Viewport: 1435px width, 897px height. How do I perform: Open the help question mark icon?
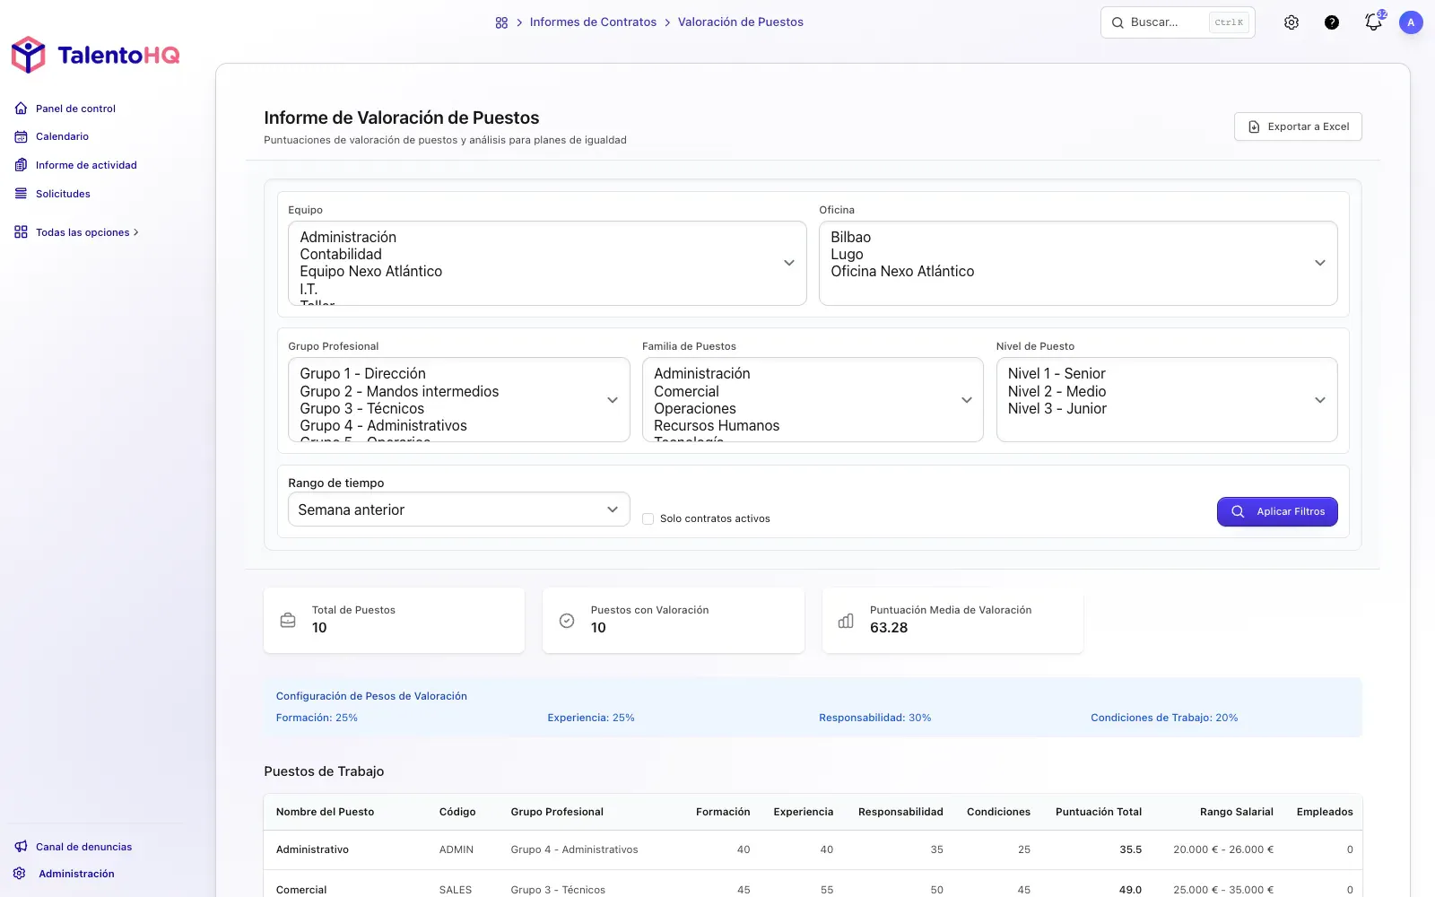pos(1332,22)
